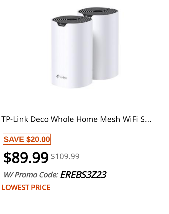The height and width of the screenshot is (214, 169).
Task: Click the W/ Promo Code label
Action: [31, 175]
